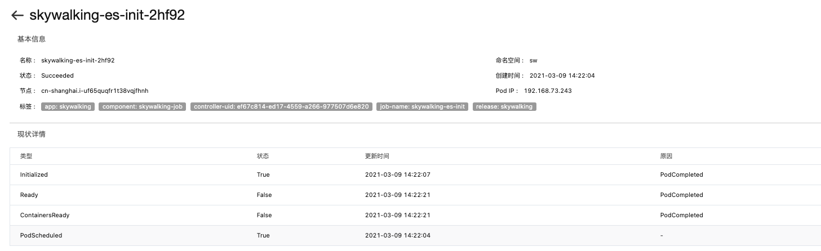This screenshot has height=251, width=821.
Task: Click update time in ContainersReady row
Action: pyautogui.click(x=398, y=215)
